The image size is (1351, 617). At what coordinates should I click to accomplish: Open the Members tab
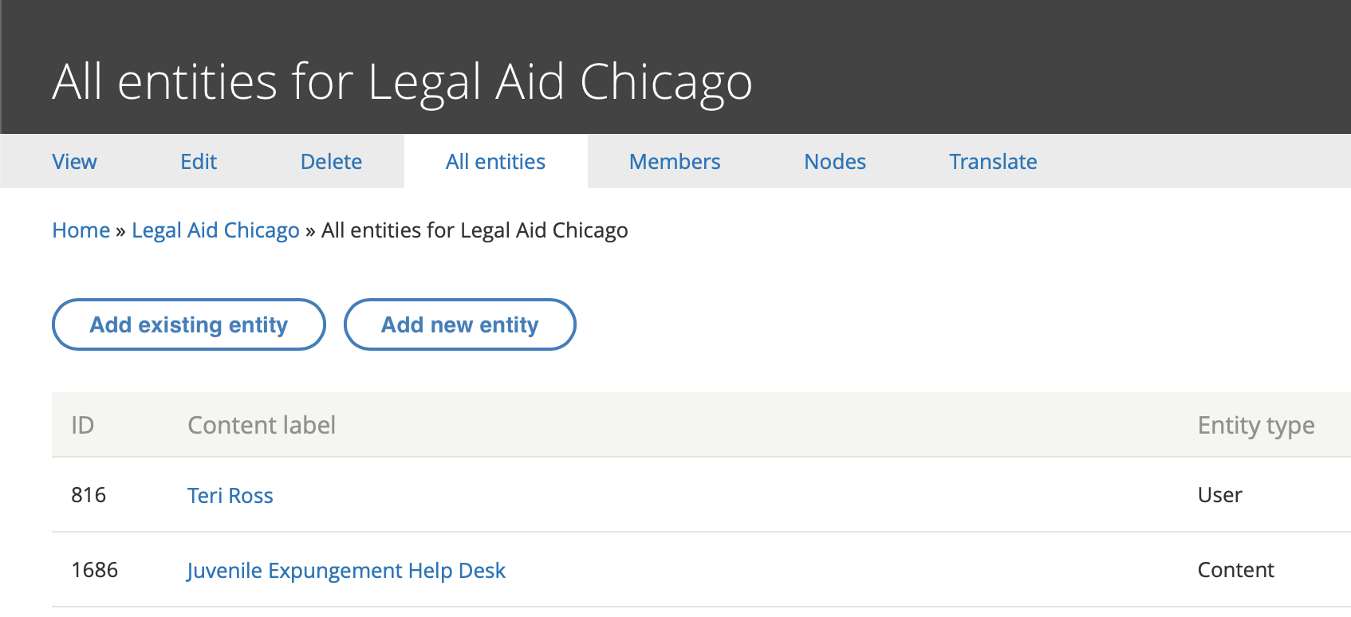[x=675, y=162]
